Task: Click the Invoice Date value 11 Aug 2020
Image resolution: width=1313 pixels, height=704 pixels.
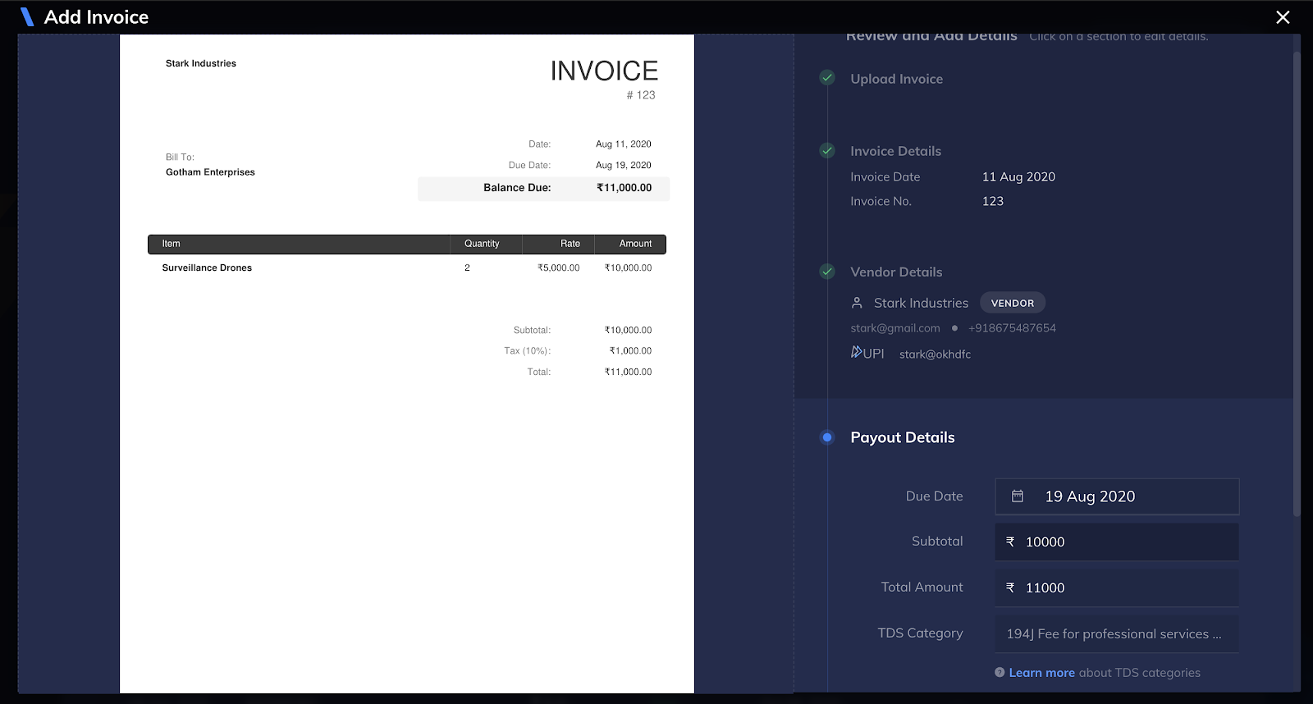Action: pos(1018,176)
